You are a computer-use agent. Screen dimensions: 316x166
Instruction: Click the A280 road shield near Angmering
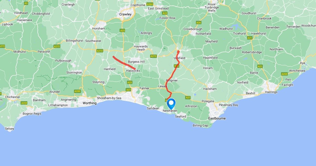pos(77,91)
